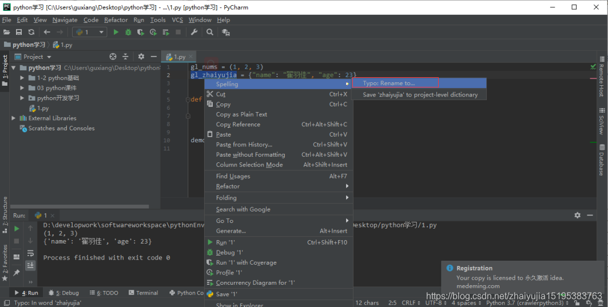Toggle the pin tab icon in Run panel

click(x=17, y=273)
